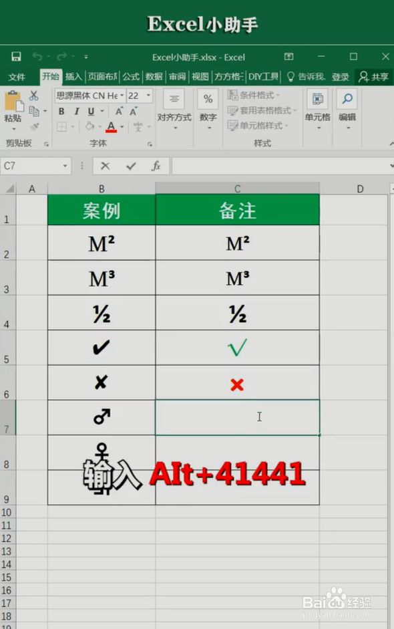The height and width of the screenshot is (629, 394).
Task: Click the 备注 header cell
Action: coord(238,210)
